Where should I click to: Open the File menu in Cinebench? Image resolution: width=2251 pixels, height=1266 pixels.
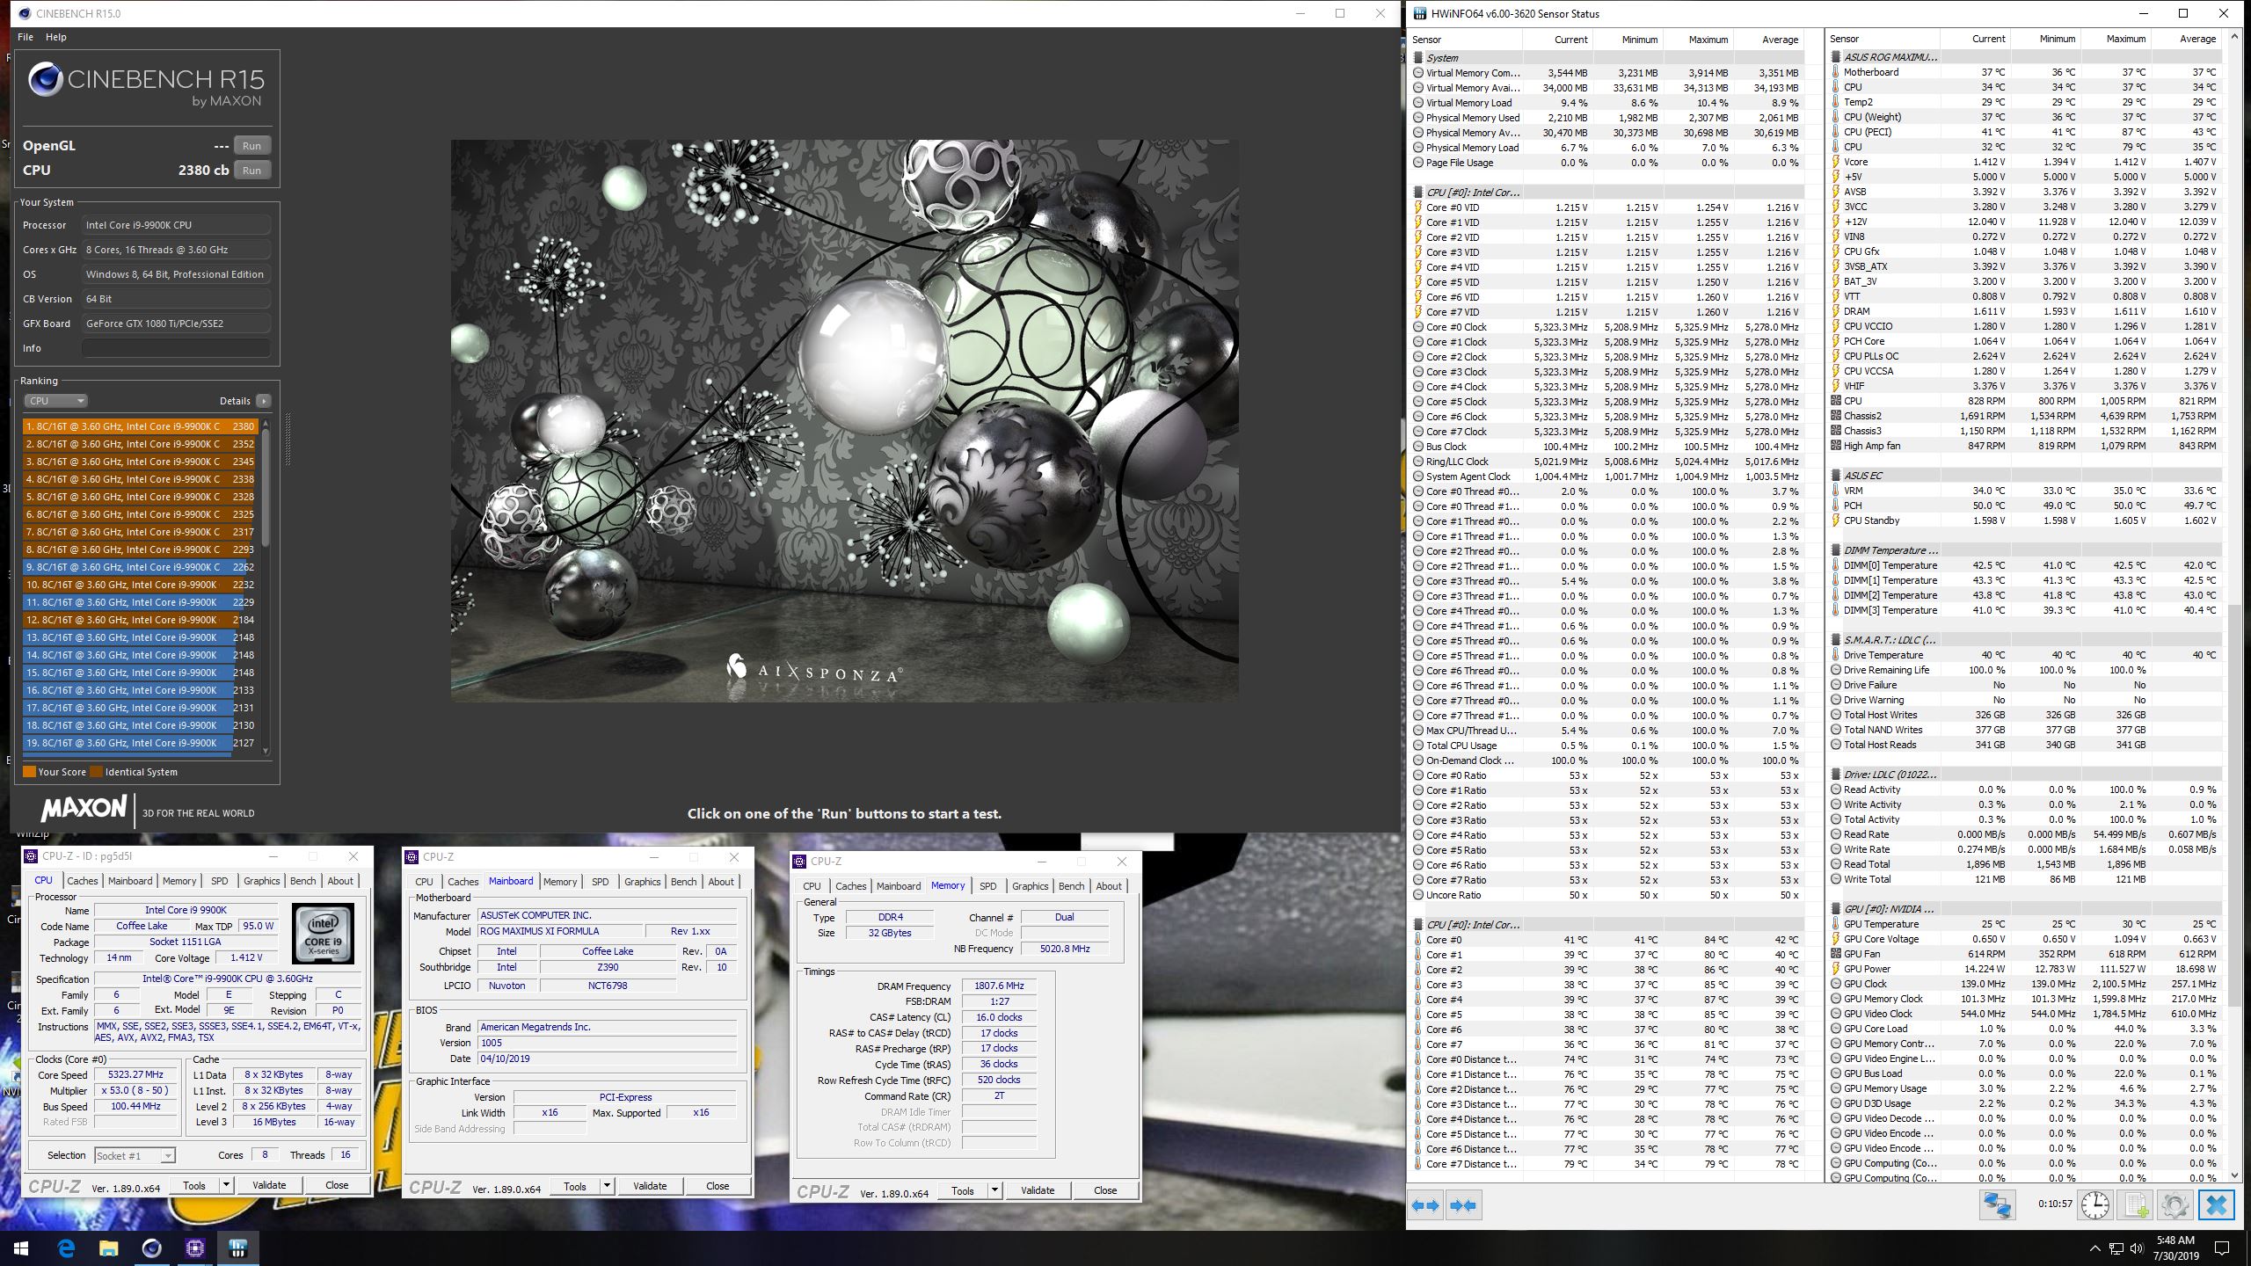pyautogui.click(x=25, y=37)
